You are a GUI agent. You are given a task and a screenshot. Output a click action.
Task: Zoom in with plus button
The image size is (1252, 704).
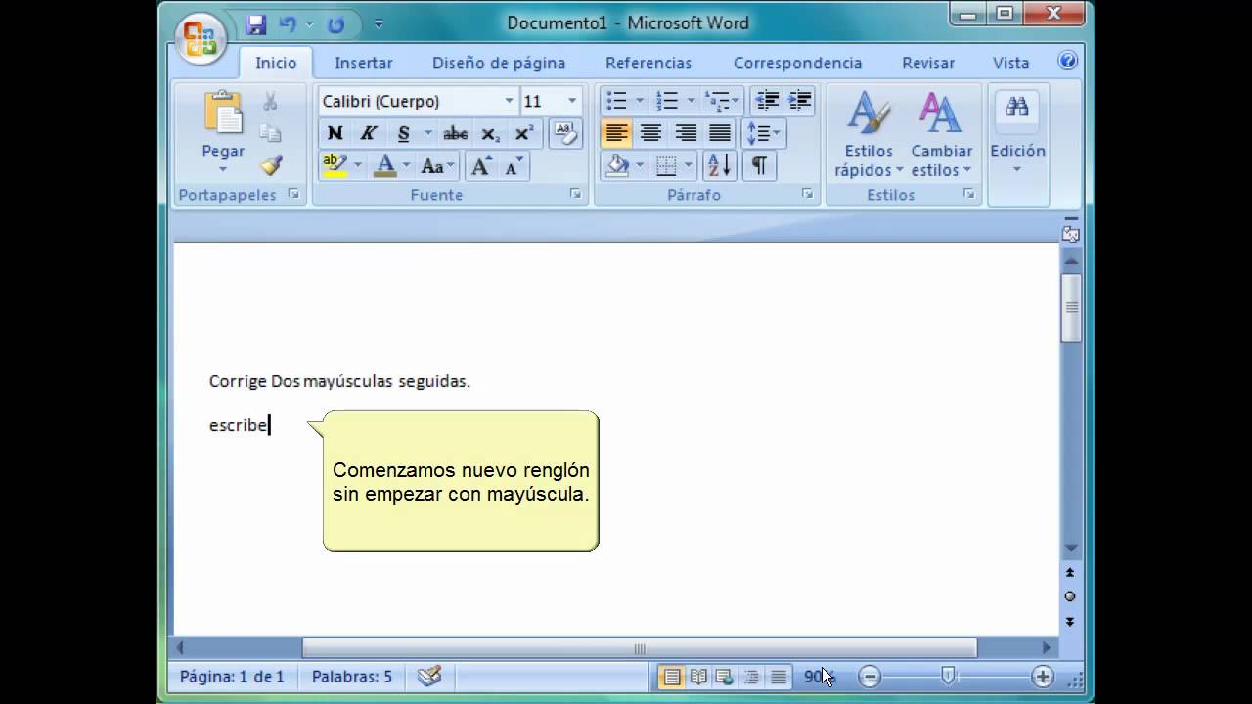1043,676
